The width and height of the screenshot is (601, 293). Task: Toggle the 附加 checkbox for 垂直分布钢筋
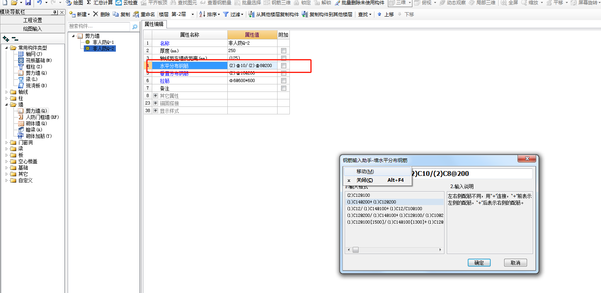[283, 73]
